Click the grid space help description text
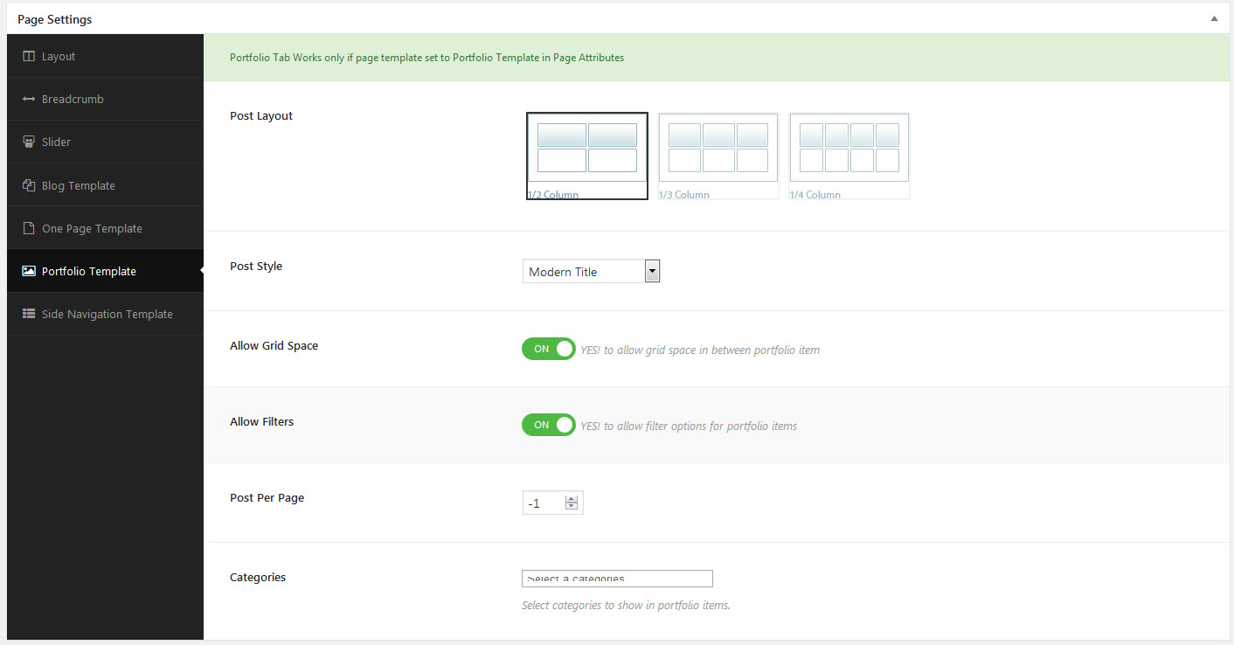Viewport: 1234px width, 645px height. pyautogui.click(x=700, y=350)
